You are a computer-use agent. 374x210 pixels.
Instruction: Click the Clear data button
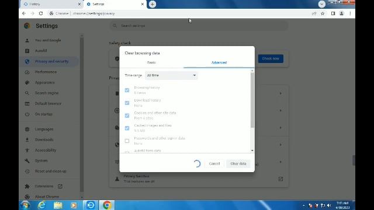[x=238, y=163]
